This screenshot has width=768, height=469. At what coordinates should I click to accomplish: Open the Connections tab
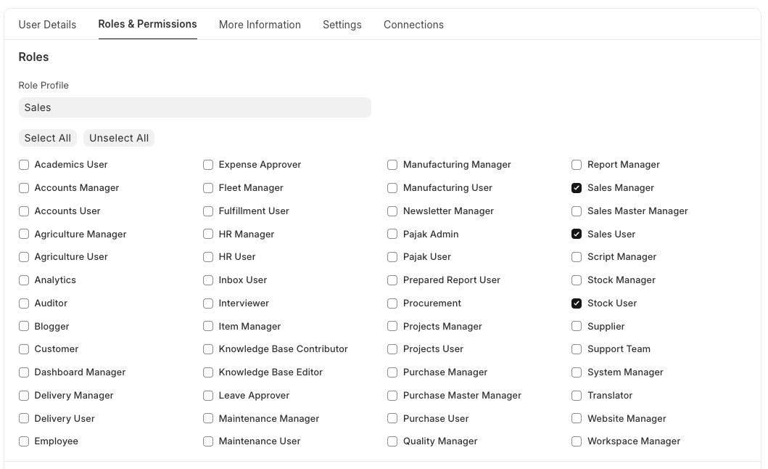click(413, 25)
